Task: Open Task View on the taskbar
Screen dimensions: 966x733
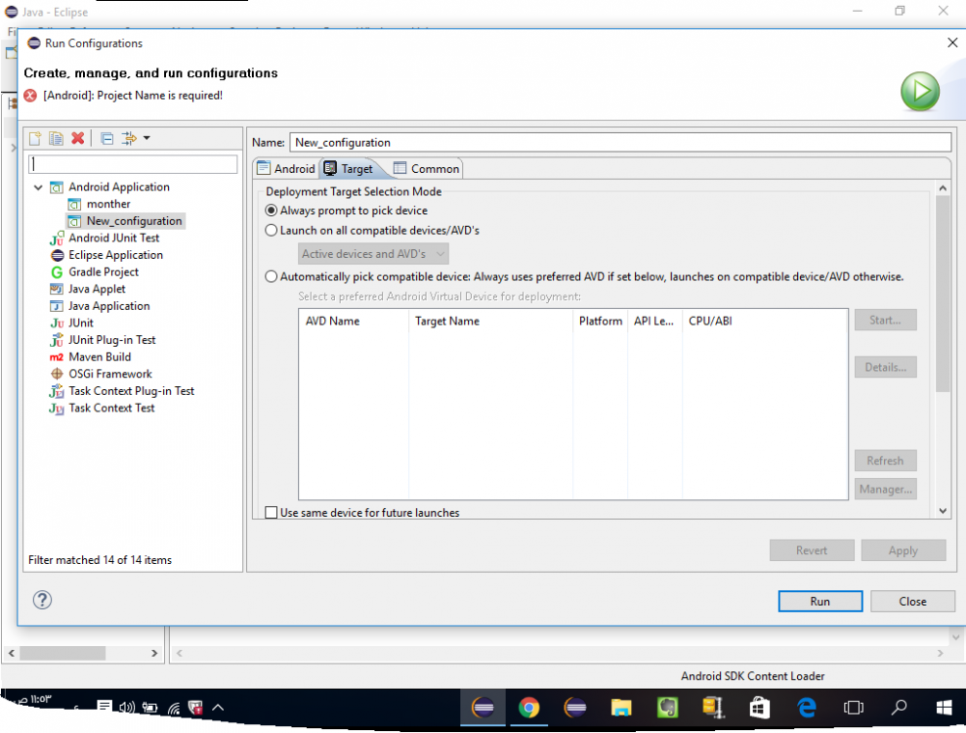Action: tap(854, 708)
